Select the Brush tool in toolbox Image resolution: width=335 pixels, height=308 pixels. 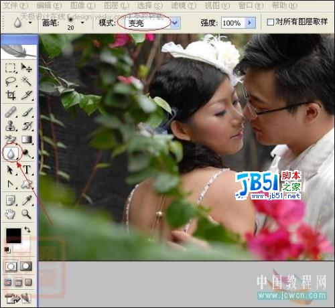(x=27, y=112)
